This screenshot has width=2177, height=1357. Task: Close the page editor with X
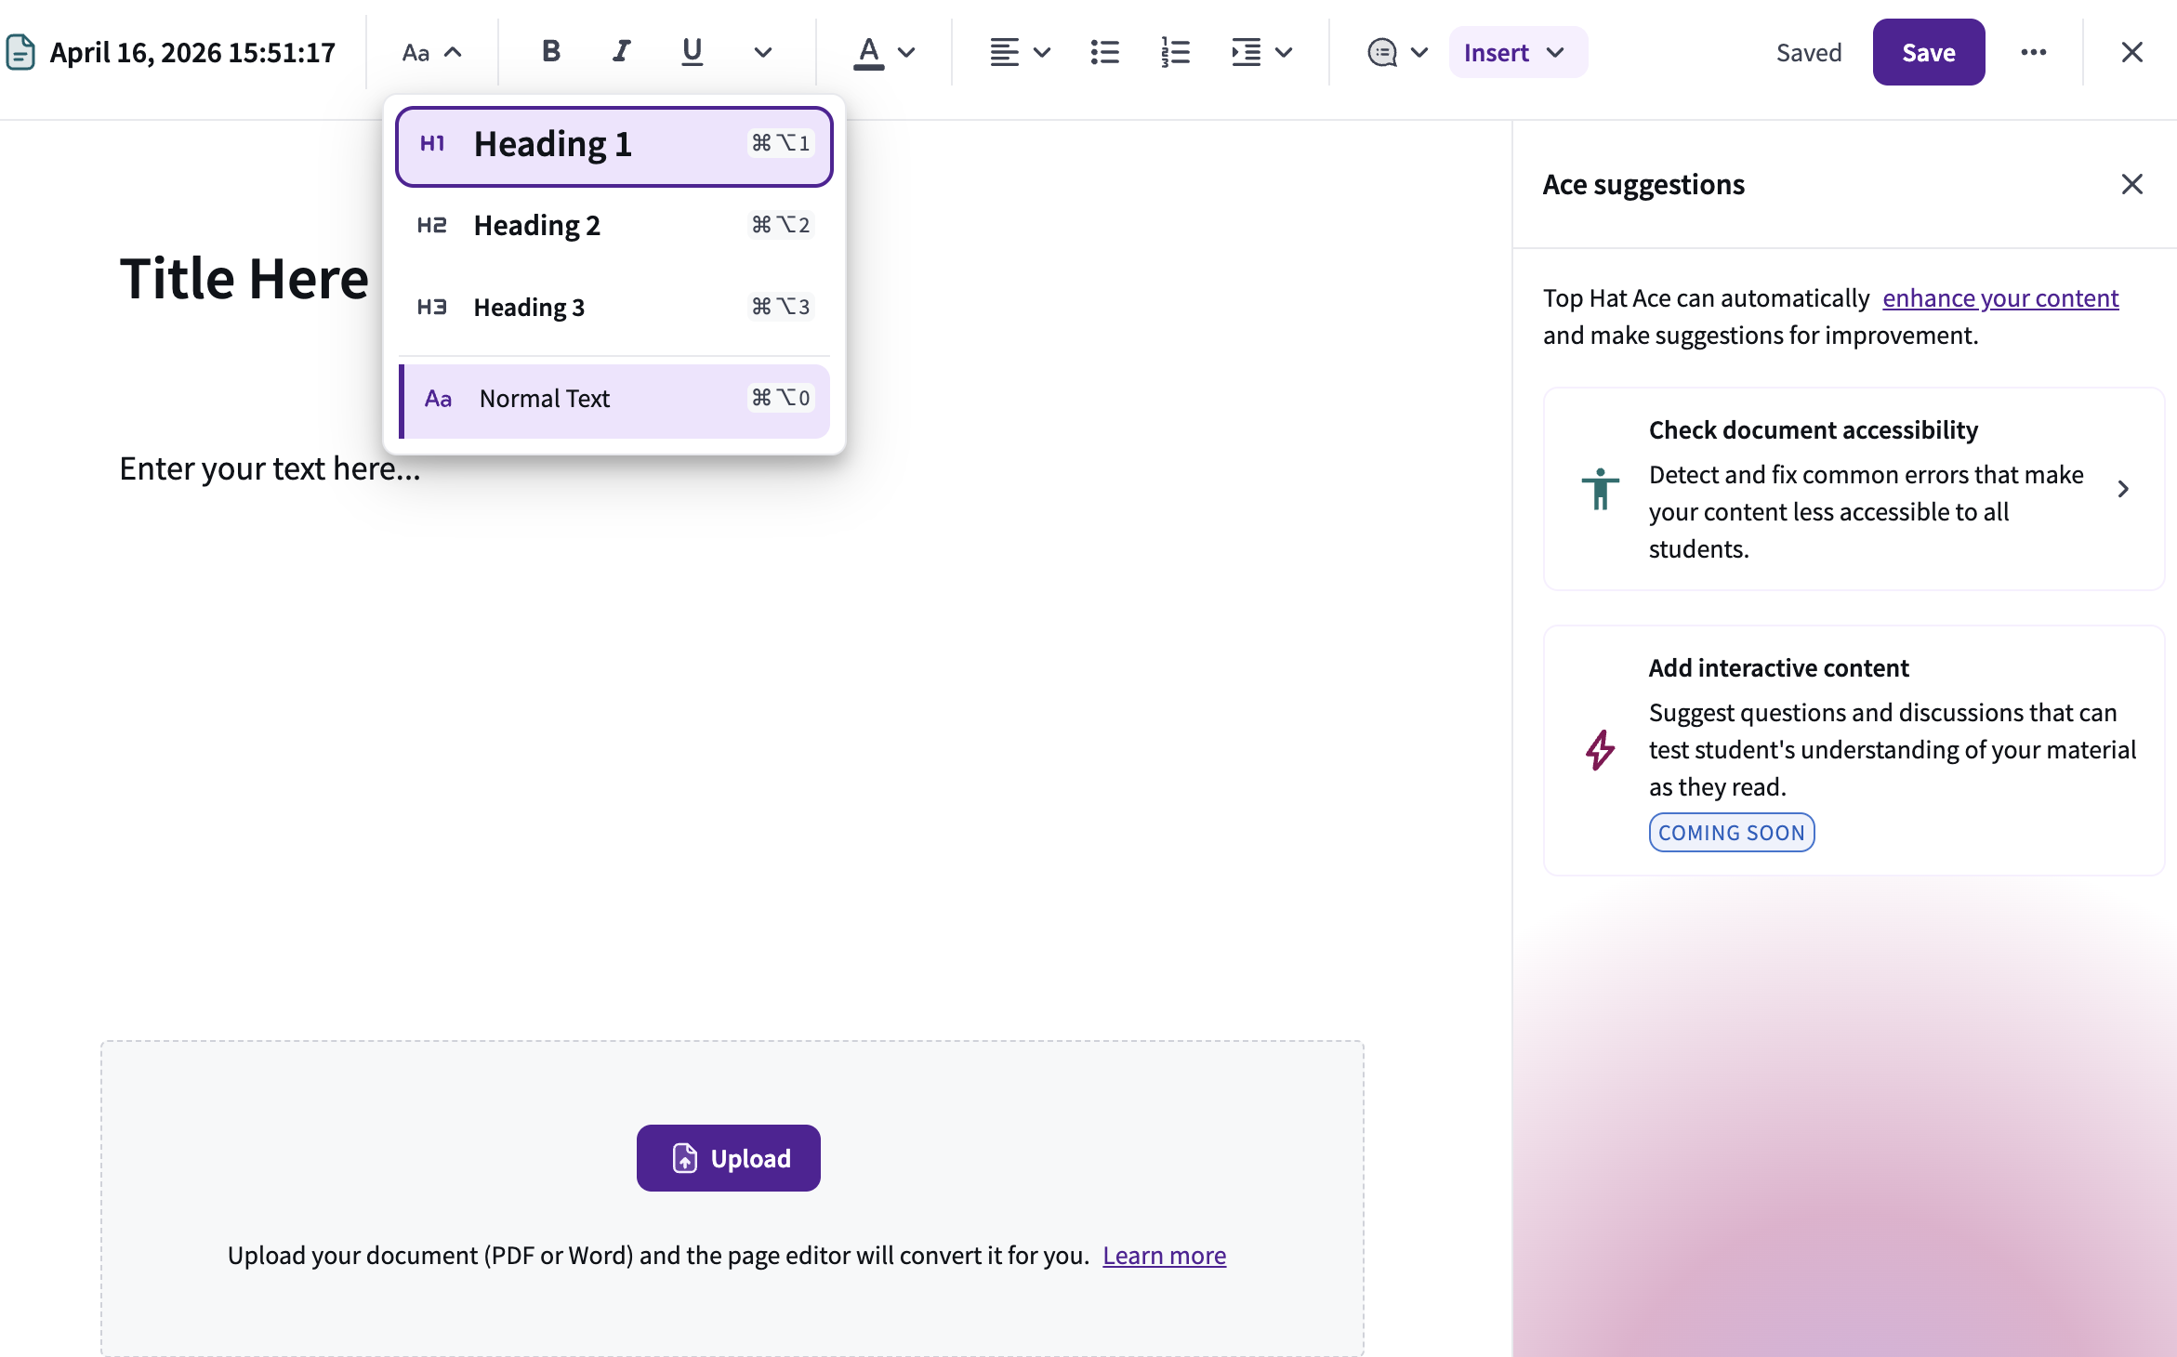point(2132,52)
